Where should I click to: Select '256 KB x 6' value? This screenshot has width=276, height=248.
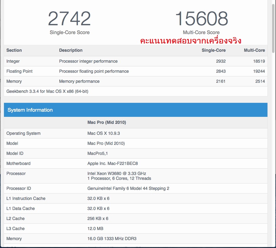tap(98, 218)
